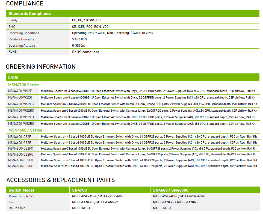Screen dimensions: 263x214
Task: Click the Safety row label
Action: (x=13, y=20)
